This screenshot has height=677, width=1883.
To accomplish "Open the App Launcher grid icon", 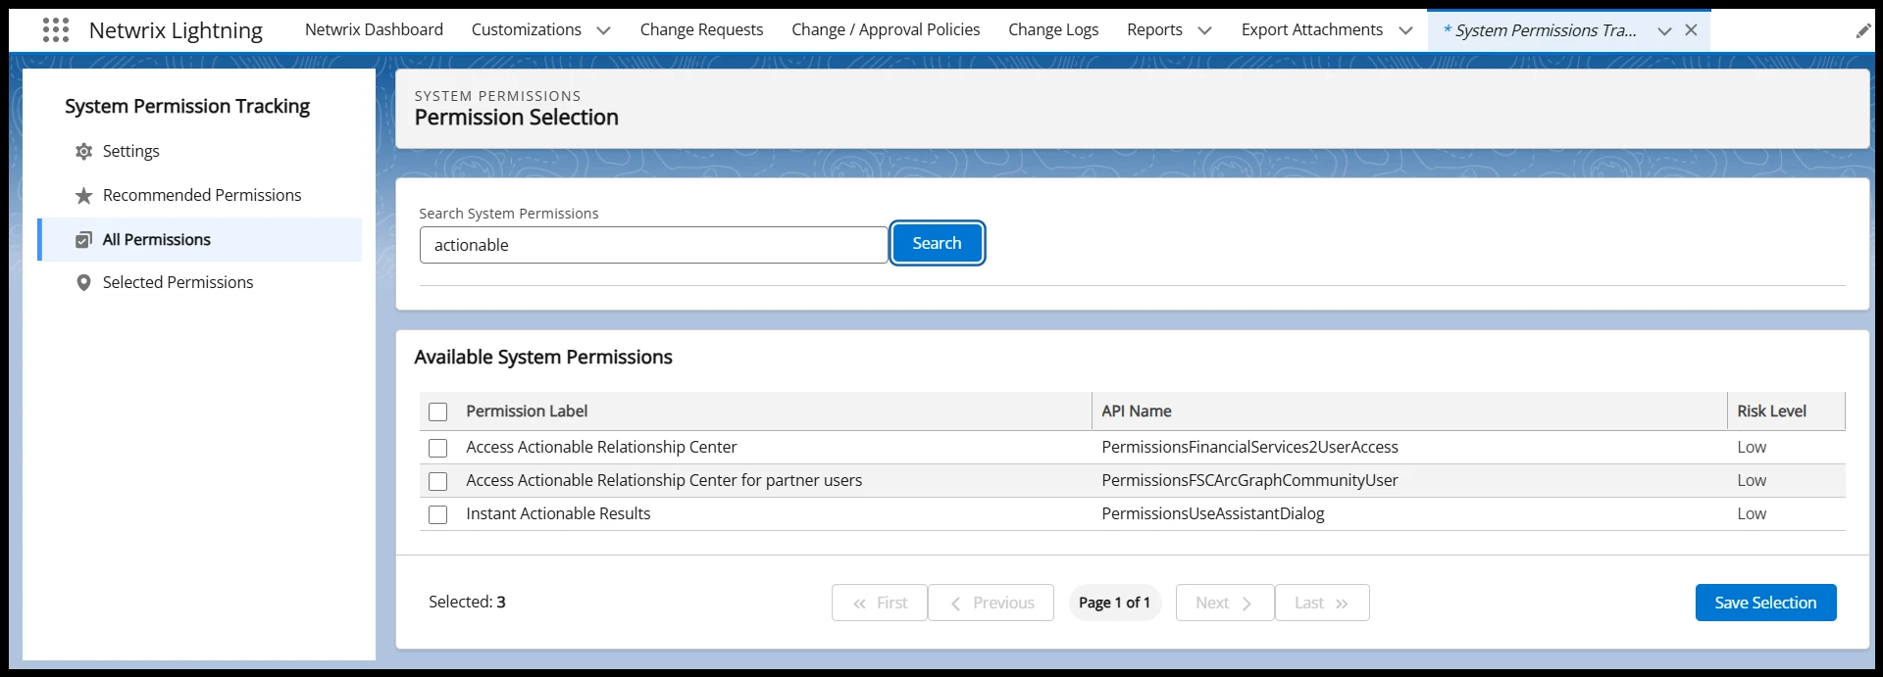I will pyautogui.click(x=56, y=30).
